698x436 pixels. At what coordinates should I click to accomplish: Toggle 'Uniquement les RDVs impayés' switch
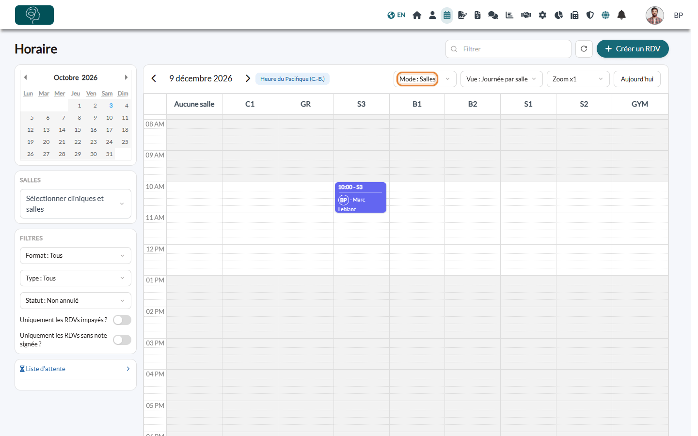click(x=122, y=320)
